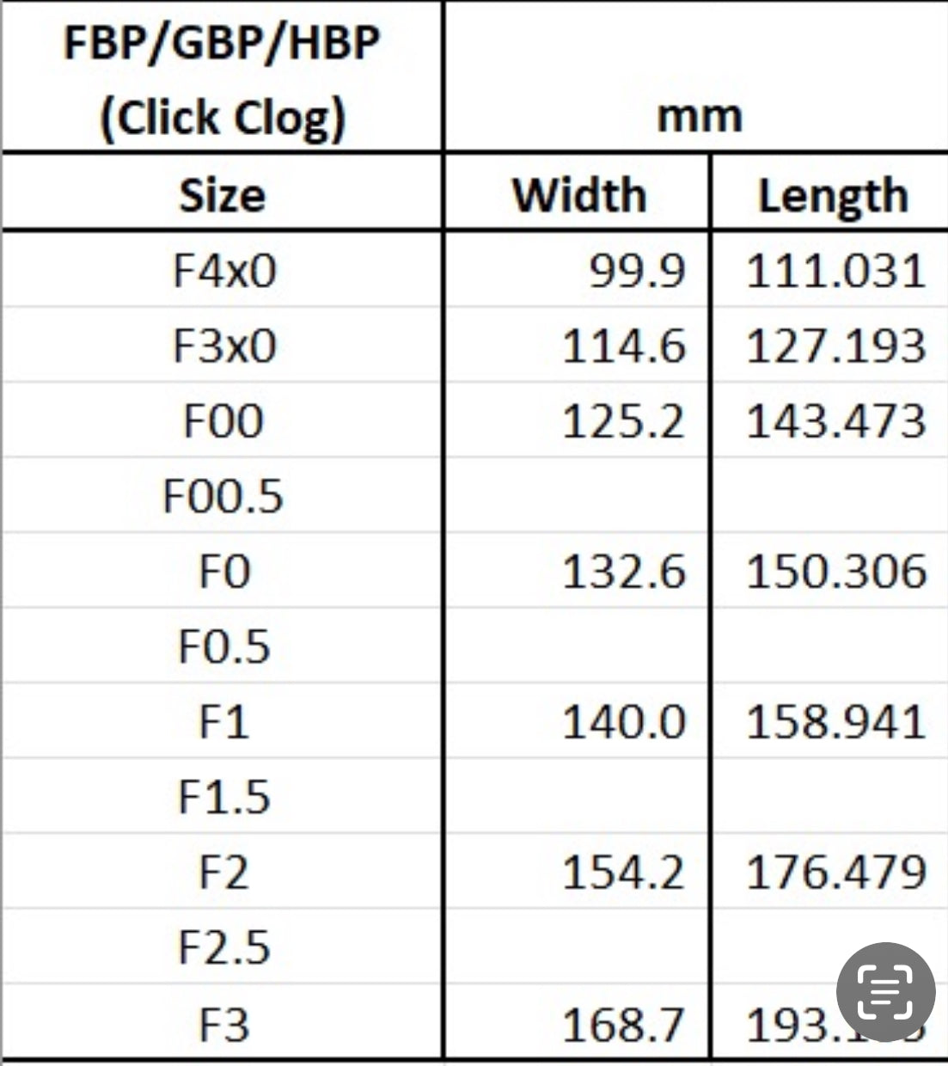Select the Size column header
Screen dimensions: 948x1066
[x=222, y=193]
